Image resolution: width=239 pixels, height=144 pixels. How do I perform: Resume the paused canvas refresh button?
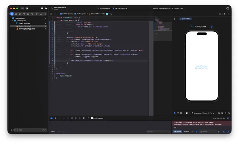(x=212, y=27)
